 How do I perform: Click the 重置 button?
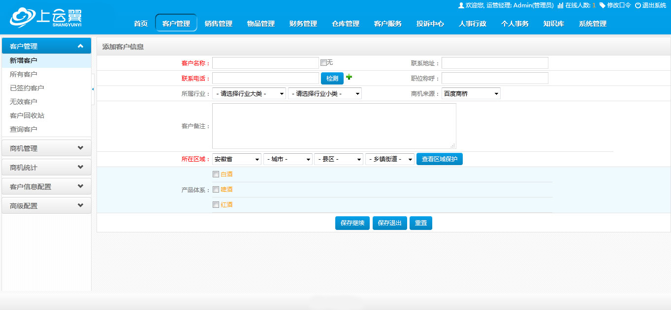pos(421,223)
